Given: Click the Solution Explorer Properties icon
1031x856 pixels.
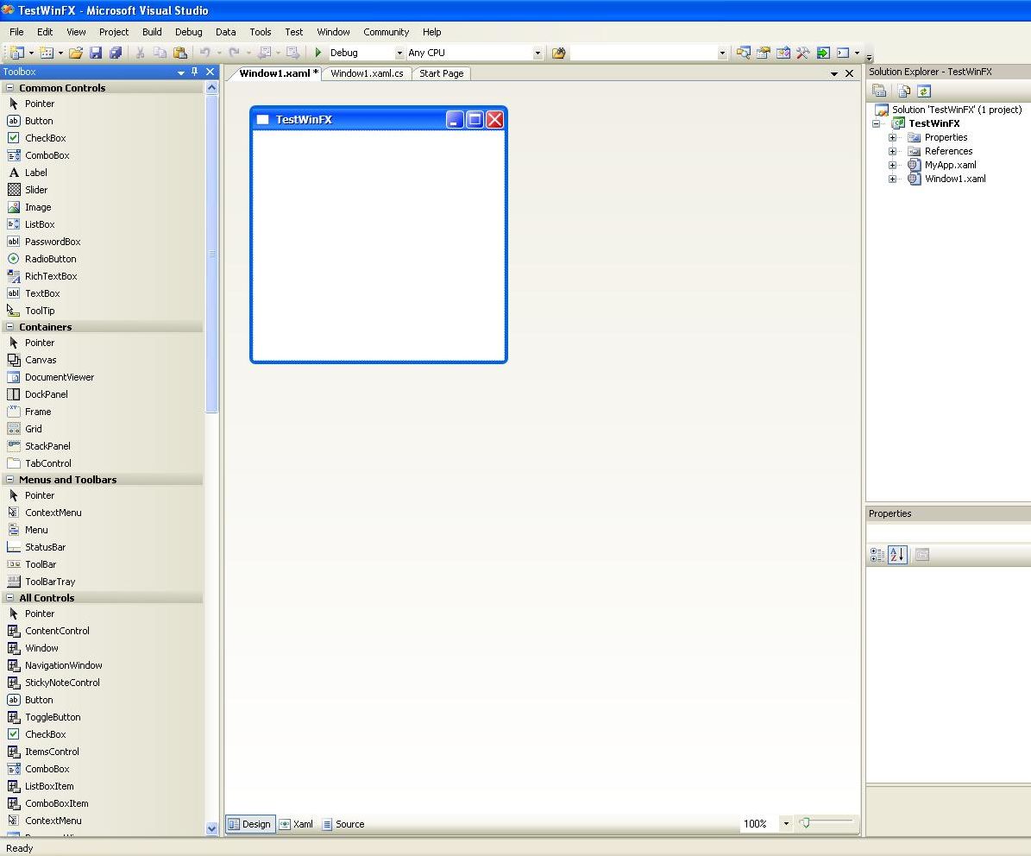Looking at the screenshot, I should click(x=879, y=91).
